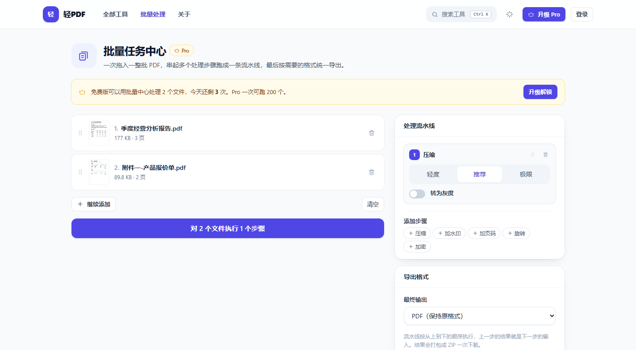
Task: Click 升级解锁 in the banner
Action: [x=540, y=92]
